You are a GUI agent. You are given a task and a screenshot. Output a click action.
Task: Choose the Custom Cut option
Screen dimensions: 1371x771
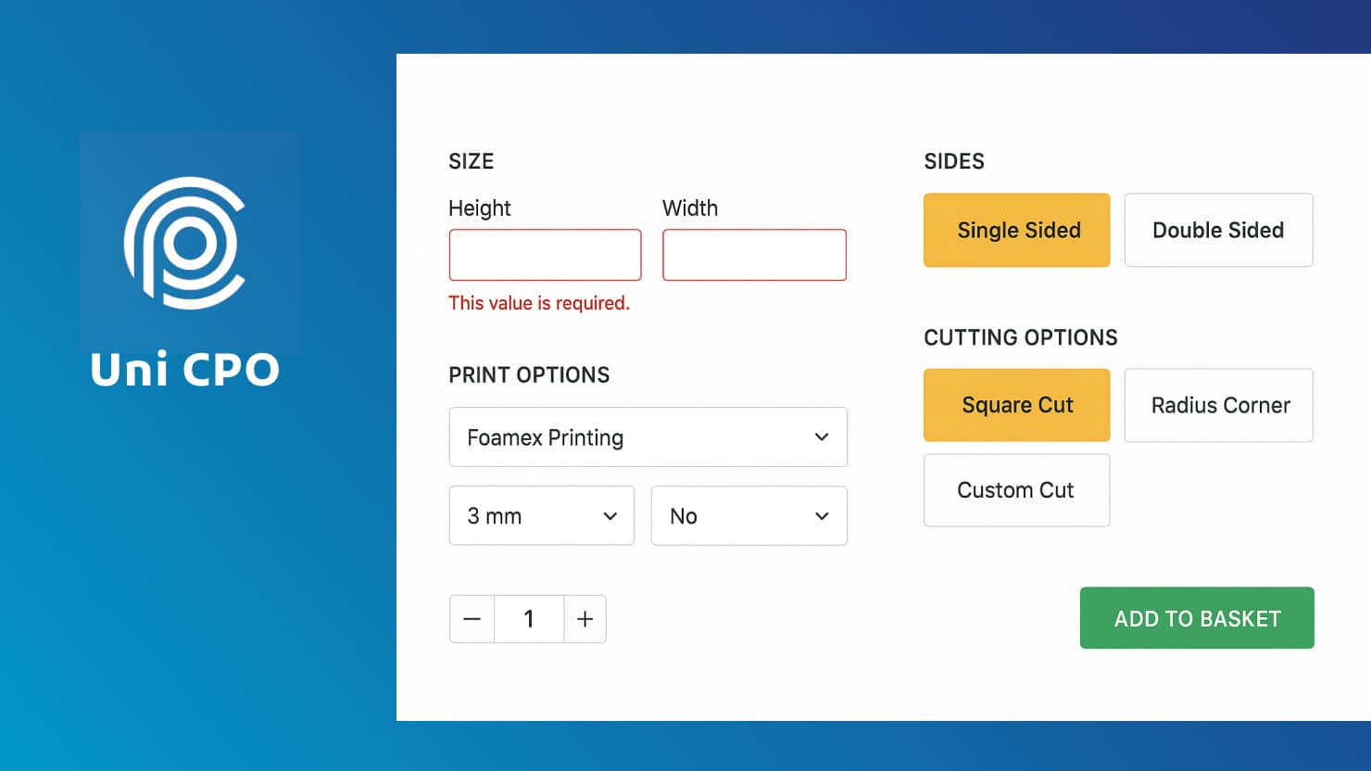tap(1016, 490)
